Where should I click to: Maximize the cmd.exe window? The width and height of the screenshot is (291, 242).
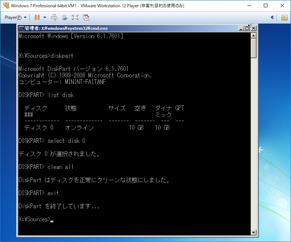tap(247, 28)
